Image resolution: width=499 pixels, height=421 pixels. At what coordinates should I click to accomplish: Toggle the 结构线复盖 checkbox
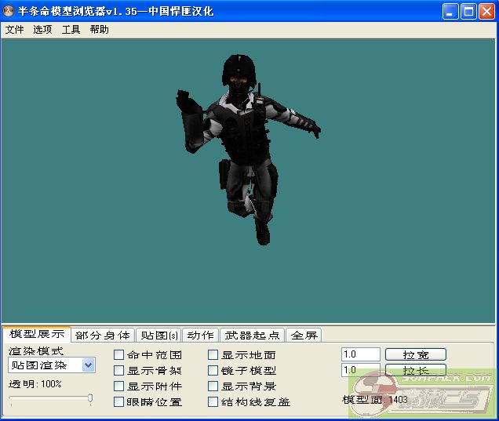[213, 402]
